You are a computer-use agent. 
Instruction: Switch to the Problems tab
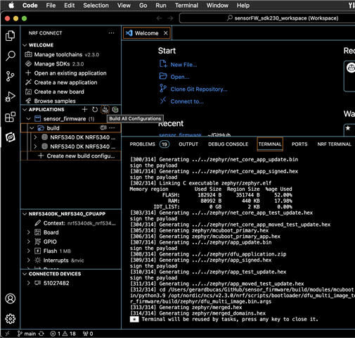tap(149, 144)
